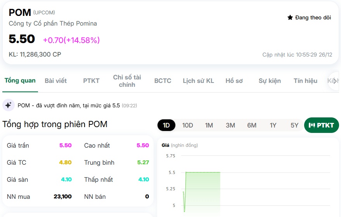Click the Cập nhật lúc timestamp

click(297, 55)
